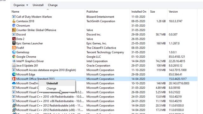Viewport: 203px width, 114px height.
Task: Select the Gameloop entry
Action: 23,52
